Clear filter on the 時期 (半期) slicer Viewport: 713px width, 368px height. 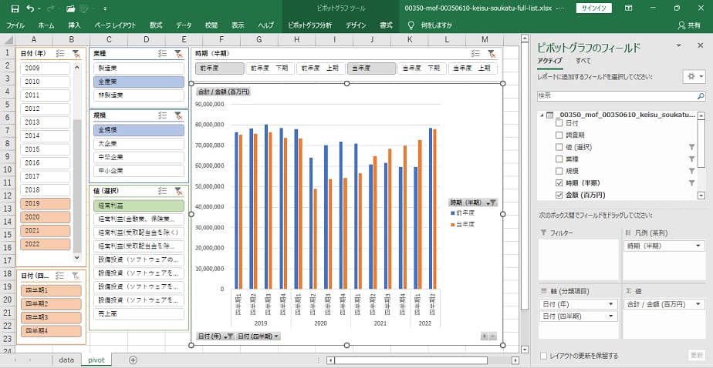point(491,54)
